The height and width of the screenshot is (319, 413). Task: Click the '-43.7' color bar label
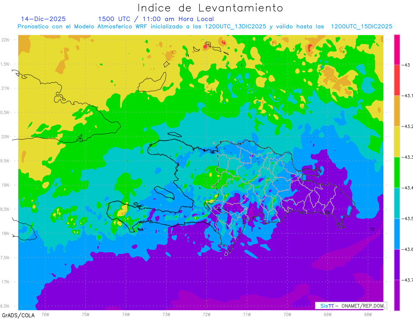(x=407, y=280)
